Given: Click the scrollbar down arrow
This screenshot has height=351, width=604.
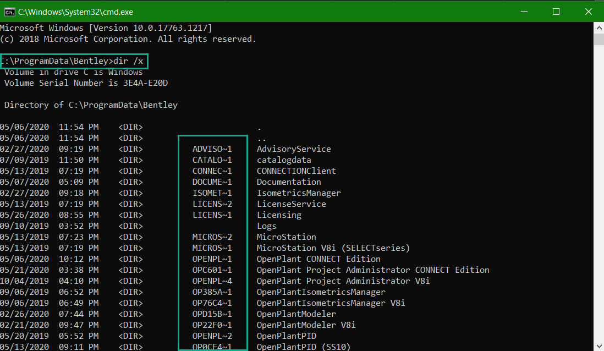Looking at the screenshot, I should [x=598, y=346].
